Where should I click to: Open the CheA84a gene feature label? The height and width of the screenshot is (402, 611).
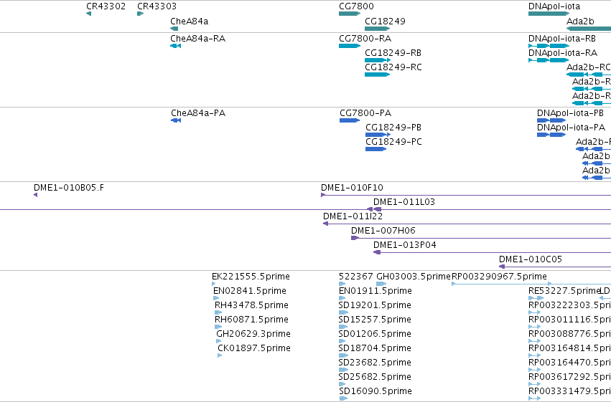click(189, 21)
